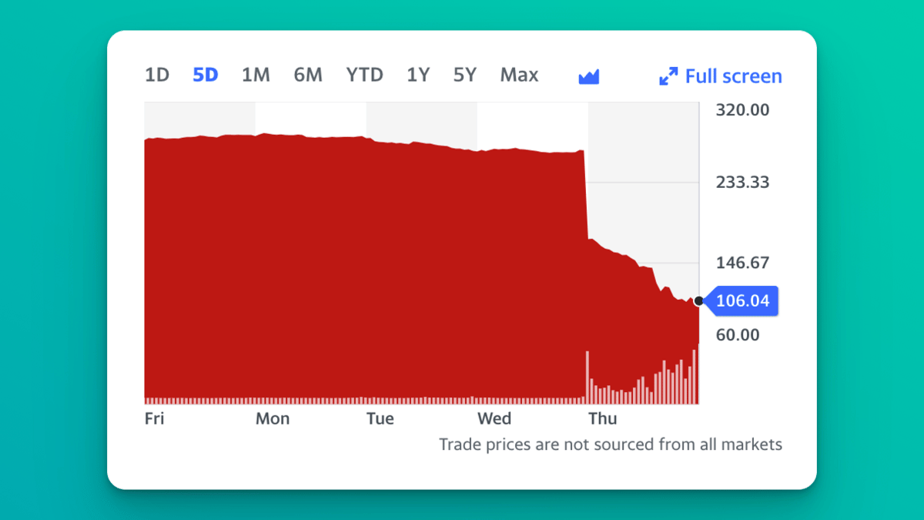Click the Wed axis label
This screenshot has height=520, width=924.
click(494, 418)
